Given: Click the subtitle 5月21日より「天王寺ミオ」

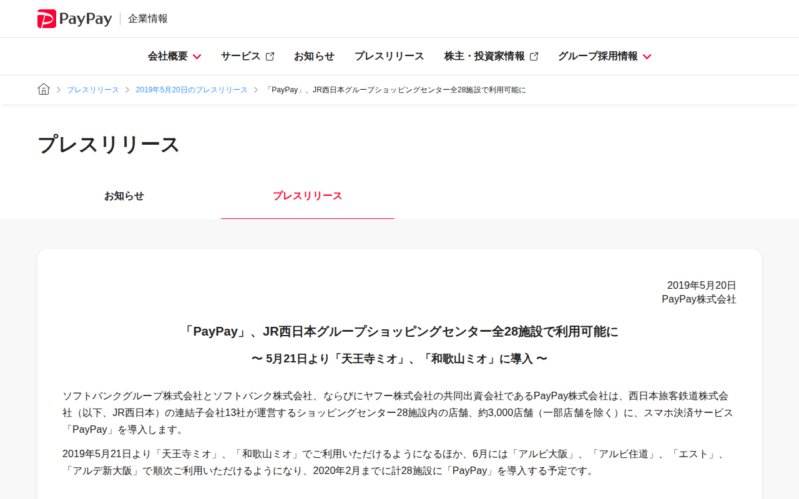Looking at the screenshot, I should (399, 359).
